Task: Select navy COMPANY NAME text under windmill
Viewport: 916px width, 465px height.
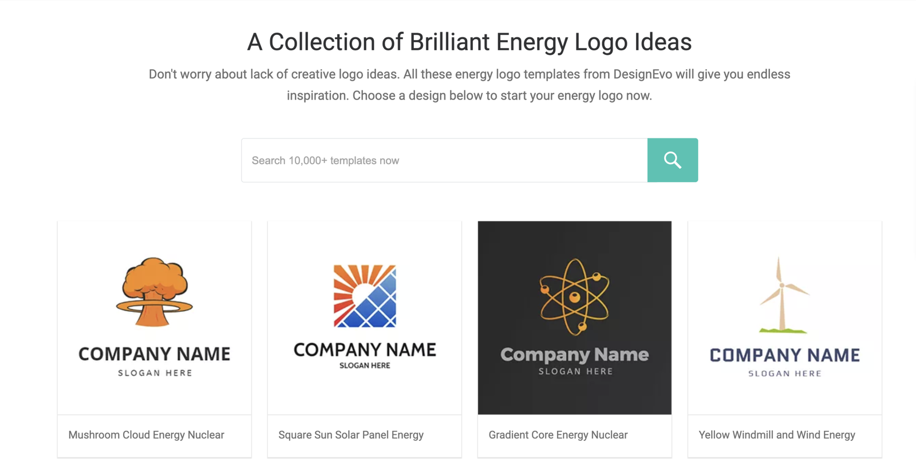Action: coord(785,355)
